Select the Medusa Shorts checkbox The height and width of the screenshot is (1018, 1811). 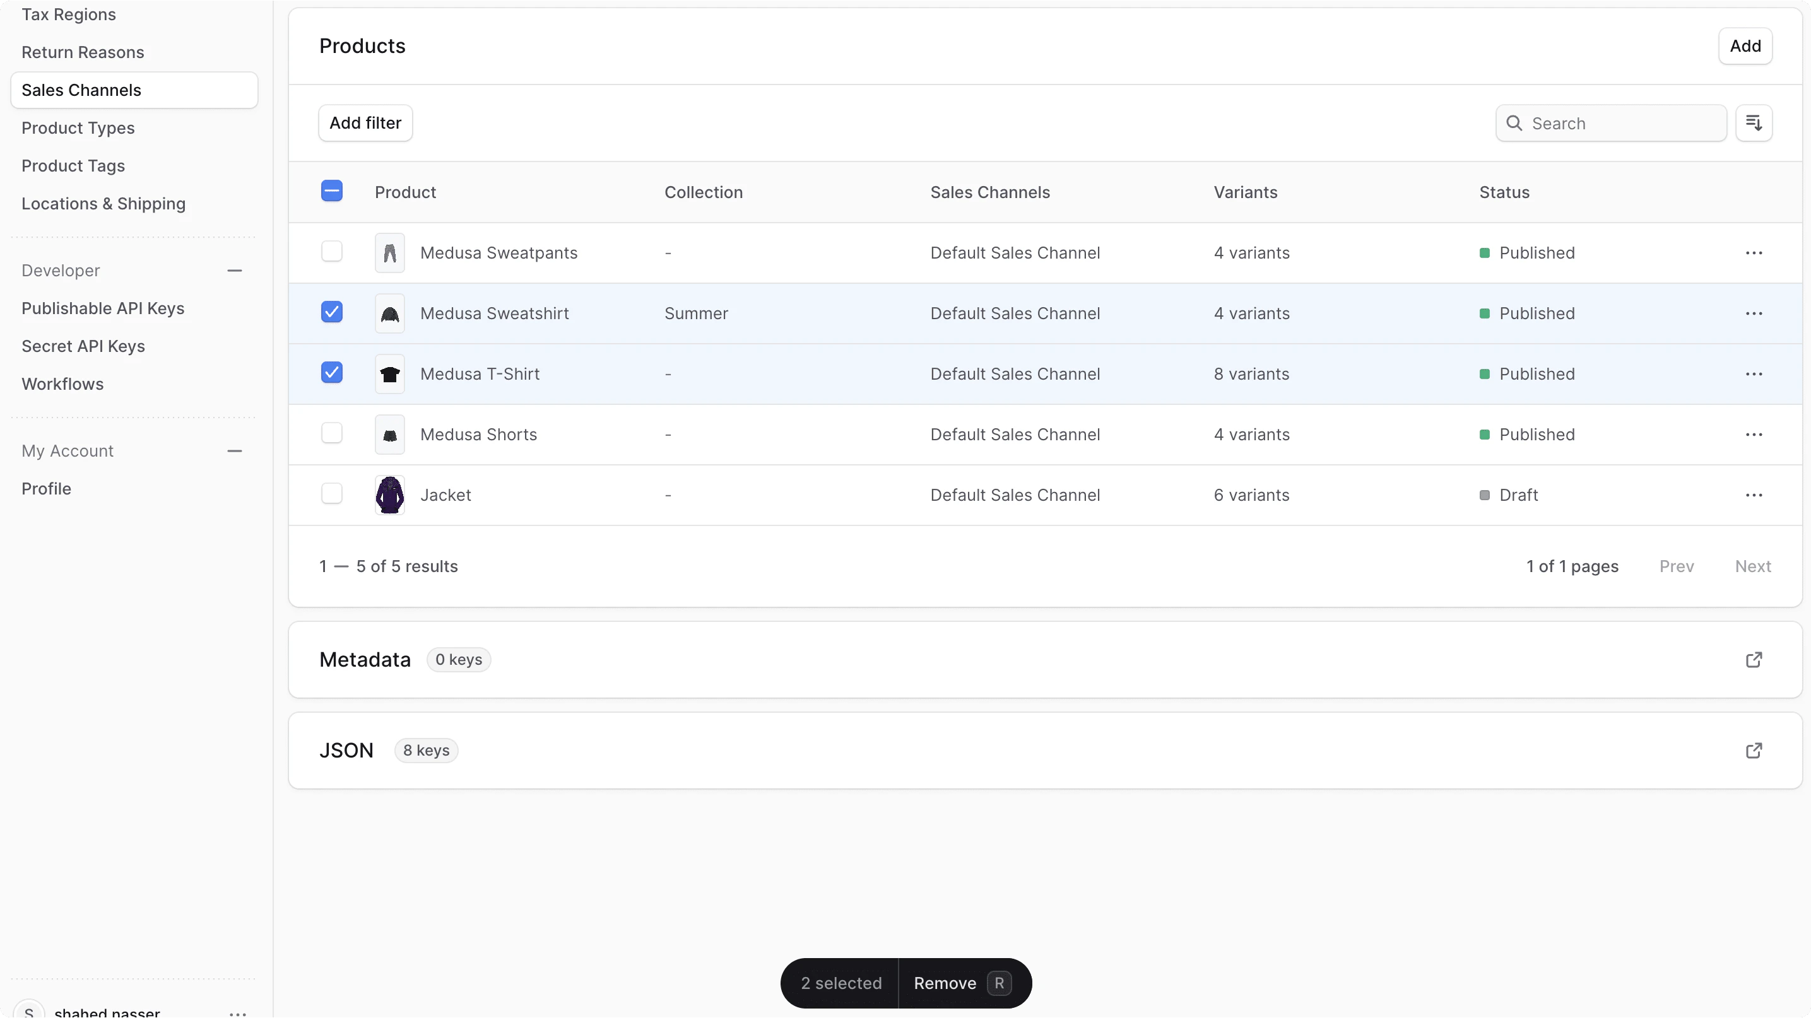(331, 432)
